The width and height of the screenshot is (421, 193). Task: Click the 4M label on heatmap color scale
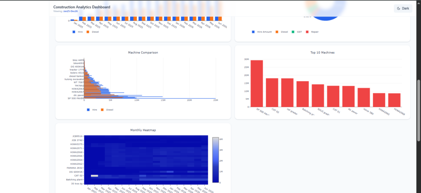221,139
